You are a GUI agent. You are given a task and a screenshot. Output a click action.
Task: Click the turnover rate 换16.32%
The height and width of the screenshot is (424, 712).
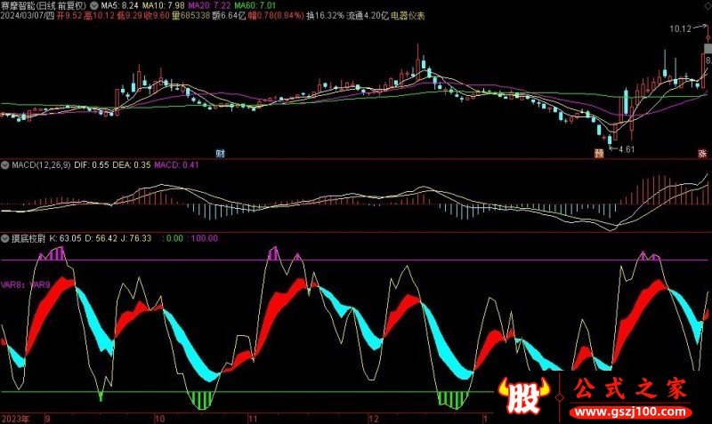click(325, 16)
